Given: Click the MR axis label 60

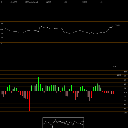Looking at the screenshot, I should point(125,80).
